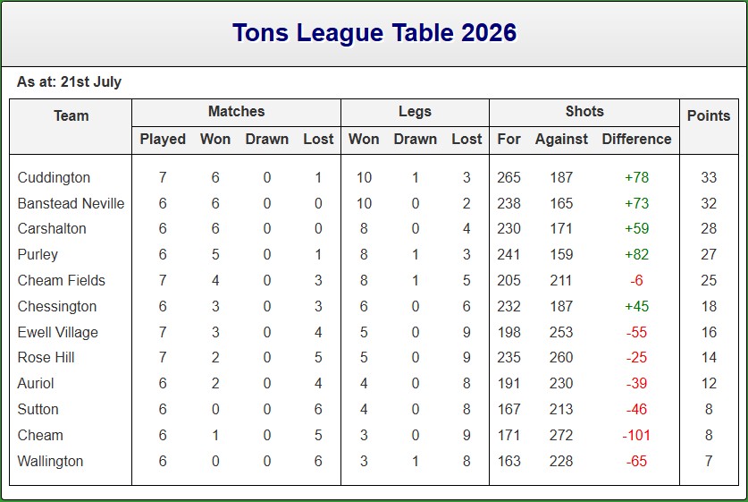
Task: Click Sutton in the team column
Action: [x=38, y=409]
